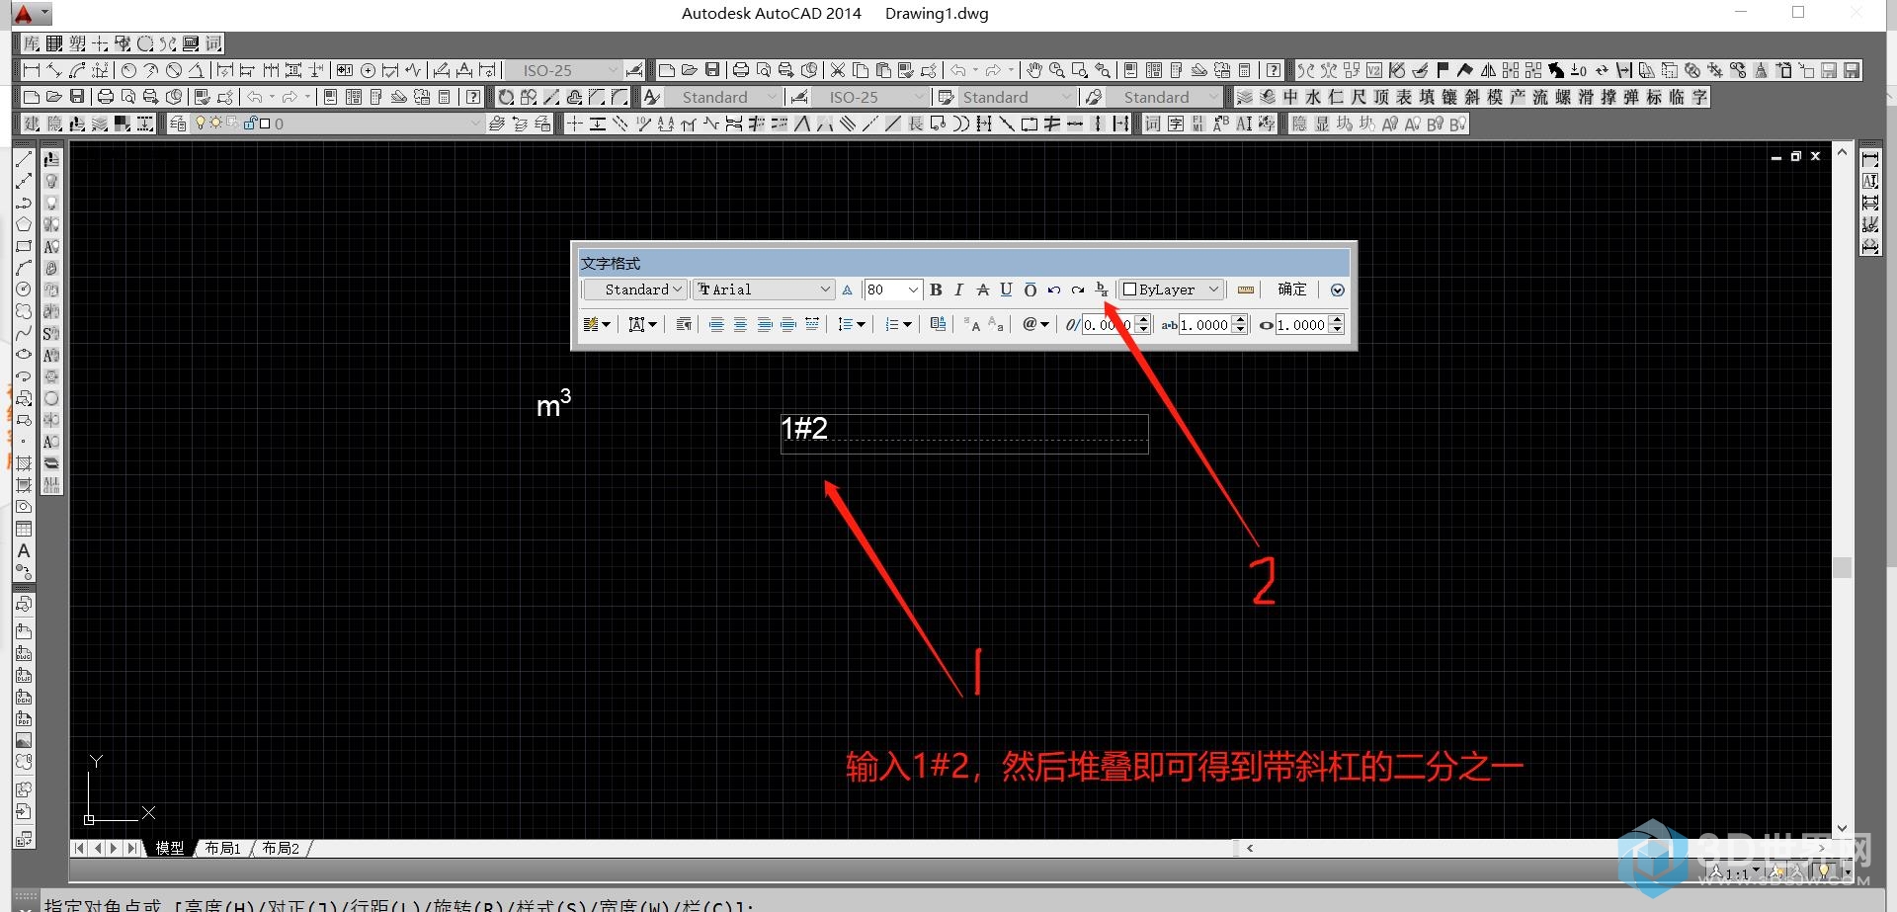Click the Oblique Angle input field
This screenshot has width=1897, height=912.
click(x=1108, y=324)
